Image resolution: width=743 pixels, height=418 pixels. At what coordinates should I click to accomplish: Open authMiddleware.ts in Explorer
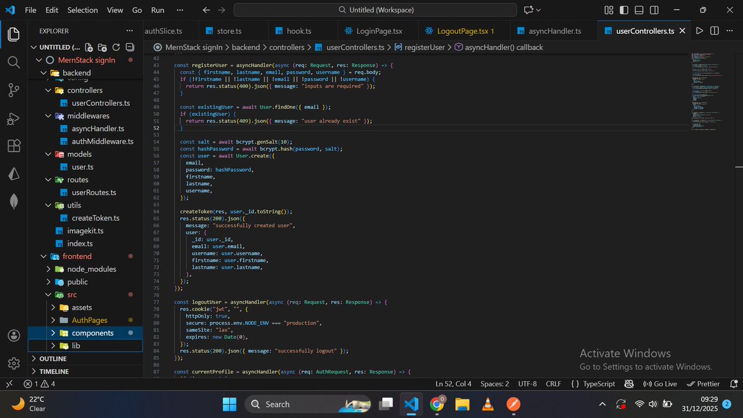click(103, 141)
